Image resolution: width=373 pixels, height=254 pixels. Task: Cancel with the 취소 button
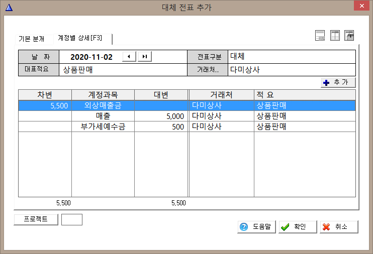pos(339,227)
